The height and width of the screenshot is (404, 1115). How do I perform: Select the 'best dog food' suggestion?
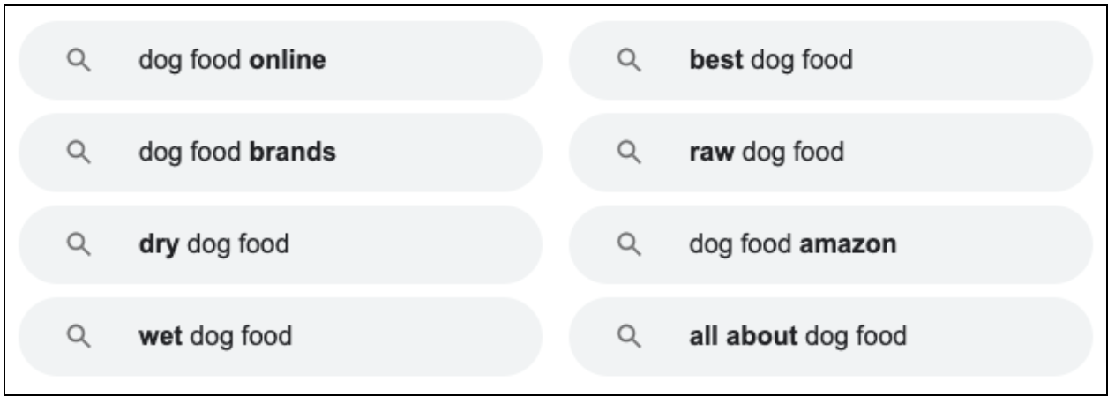point(831,61)
